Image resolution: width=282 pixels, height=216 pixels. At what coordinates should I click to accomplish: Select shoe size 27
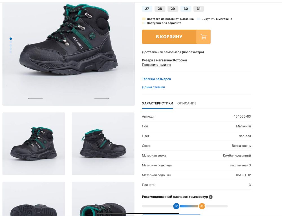147,9
